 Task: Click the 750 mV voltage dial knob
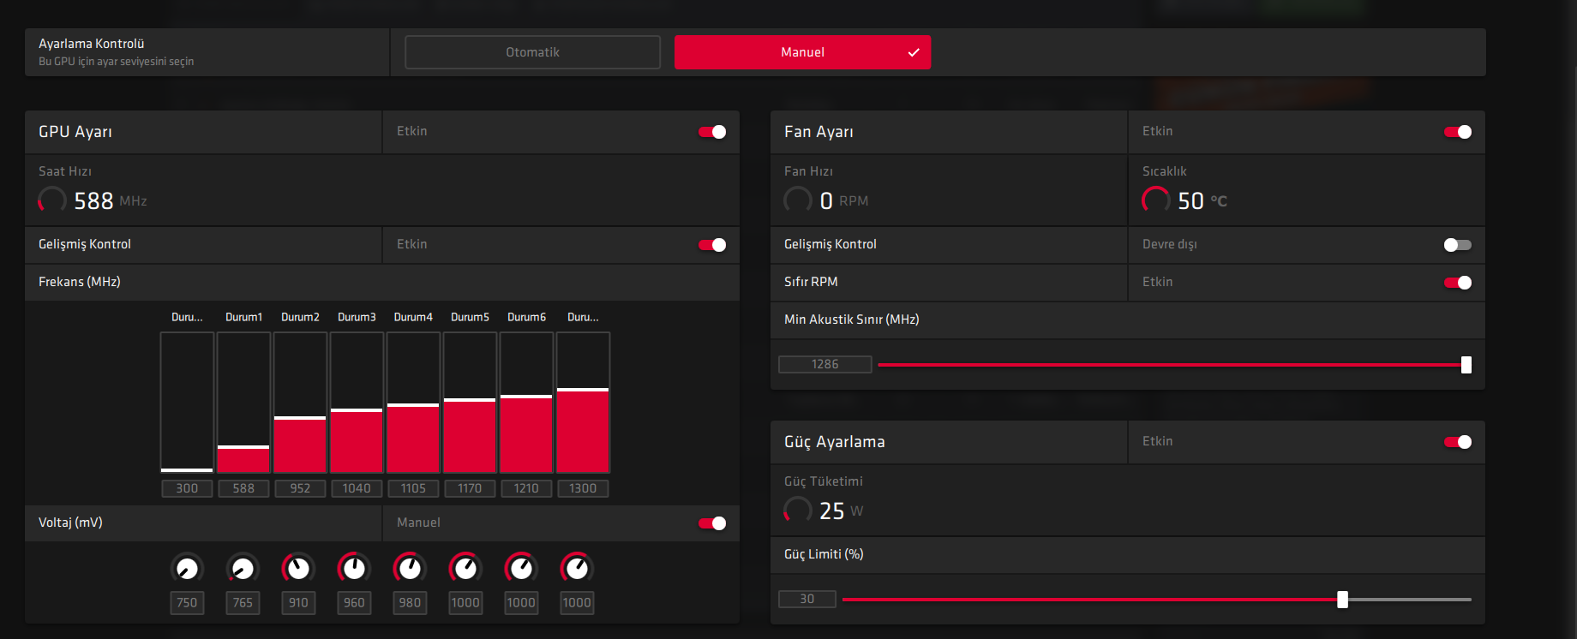tap(187, 568)
